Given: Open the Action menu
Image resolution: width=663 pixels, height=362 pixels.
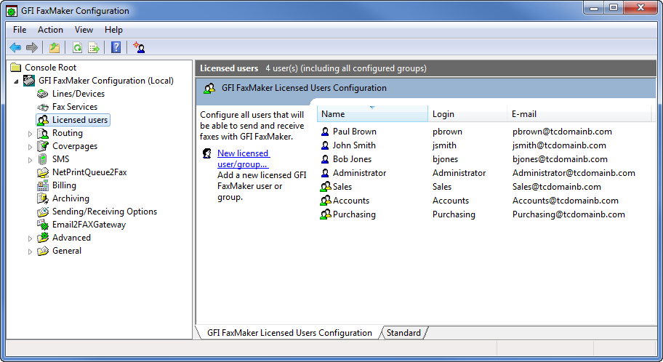Looking at the screenshot, I should pos(50,30).
